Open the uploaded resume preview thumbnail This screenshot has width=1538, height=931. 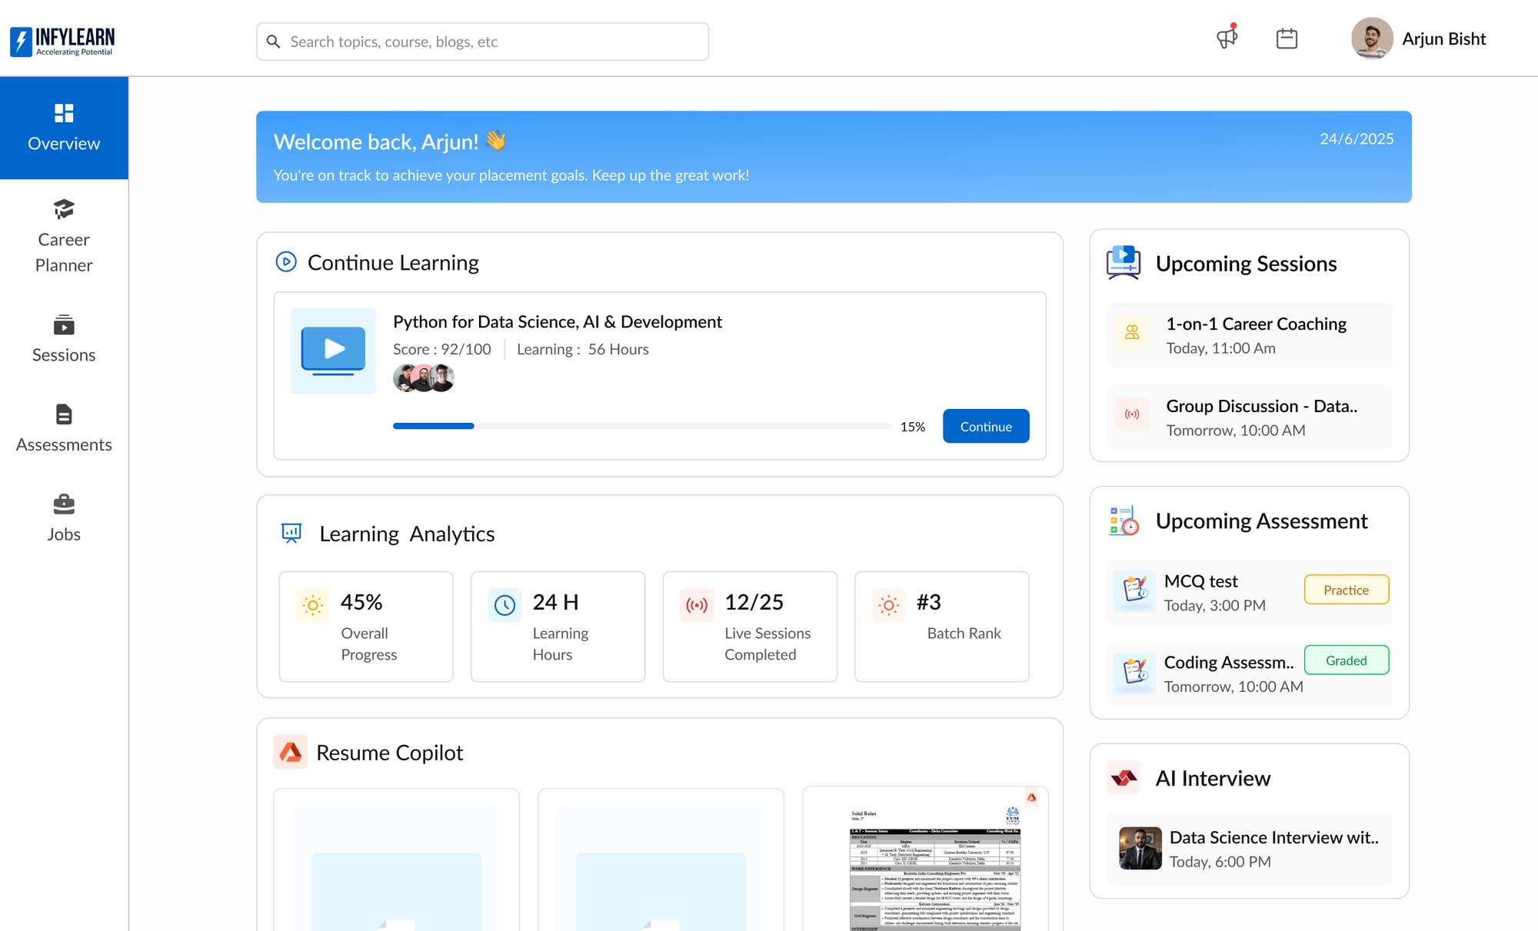922,861
